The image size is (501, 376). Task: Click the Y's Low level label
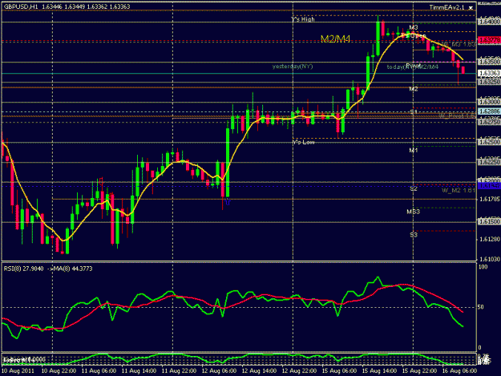tap(304, 142)
